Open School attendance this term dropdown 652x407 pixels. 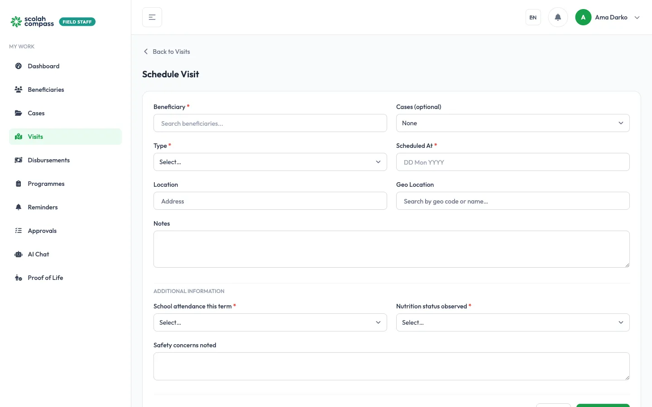(270, 322)
